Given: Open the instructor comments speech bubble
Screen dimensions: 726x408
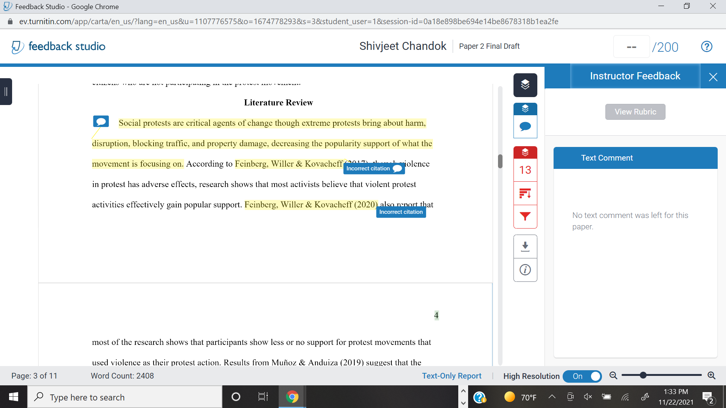Looking at the screenshot, I should coord(525,127).
